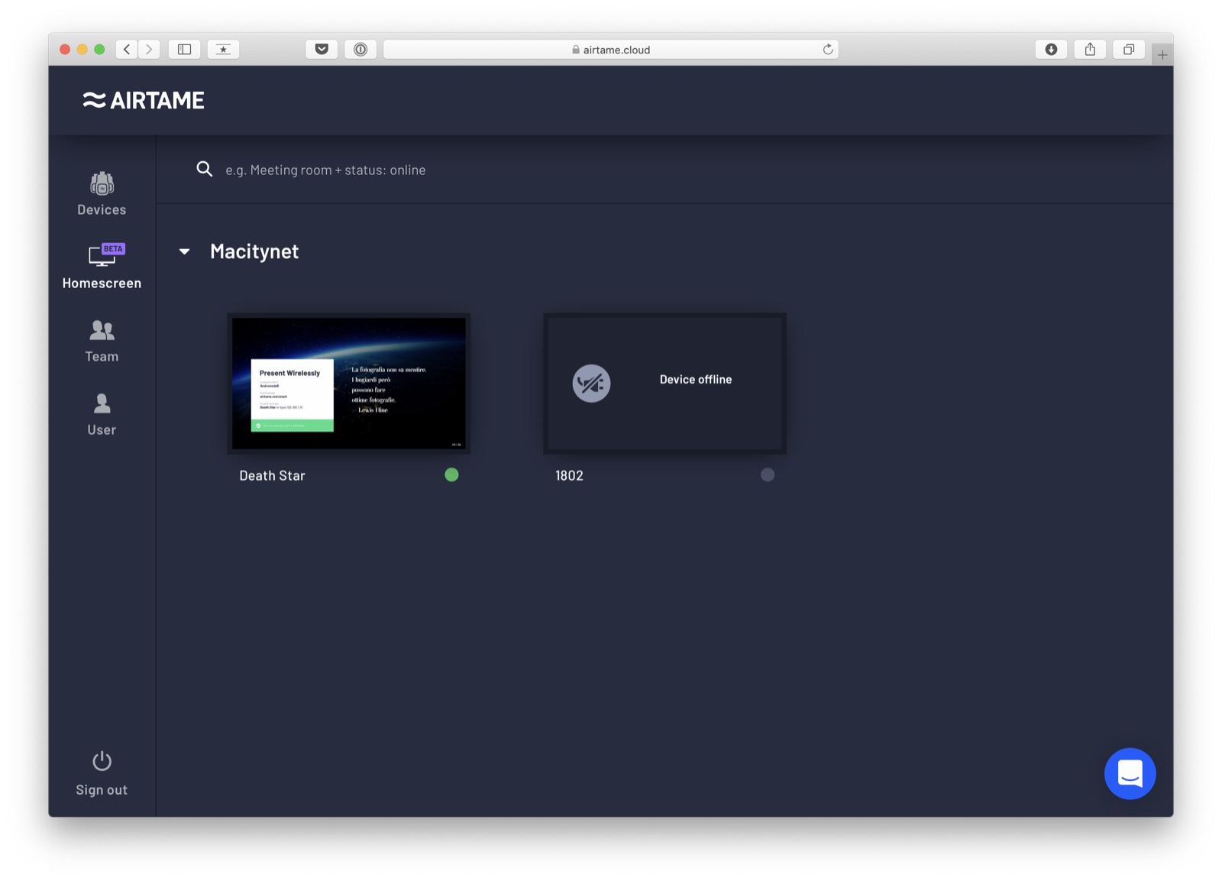Image resolution: width=1222 pixels, height=881 pixels.
Task: Click the Macitynet group title
Action: (254, 251)
